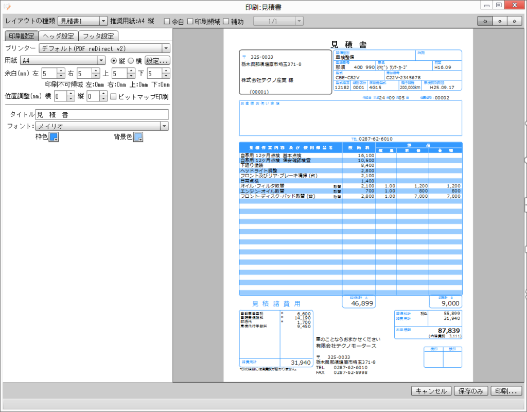The image size is (527, 412).
Task: Decrease the top margin (上) spinner value
Action: tap(131, 76)
